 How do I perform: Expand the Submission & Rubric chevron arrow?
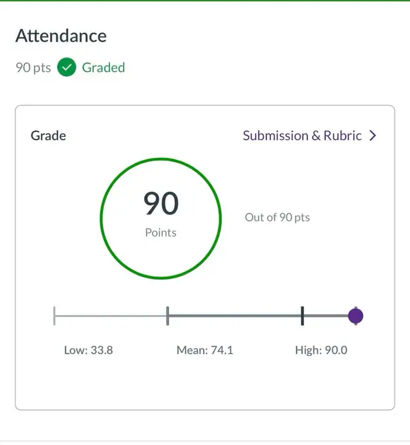(373, 136)
